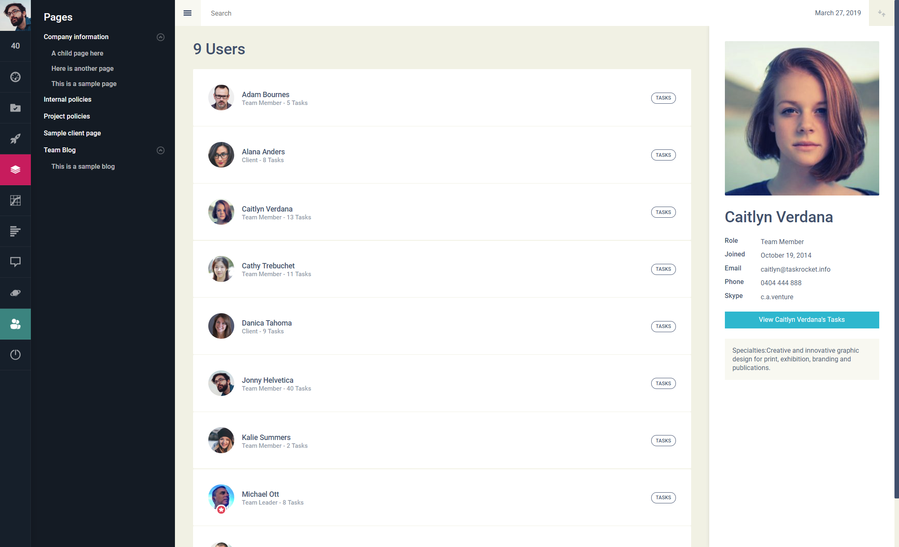
Task: Open the messages speech bubble icon
Action: pyautogui.click(x=15, y=262)
